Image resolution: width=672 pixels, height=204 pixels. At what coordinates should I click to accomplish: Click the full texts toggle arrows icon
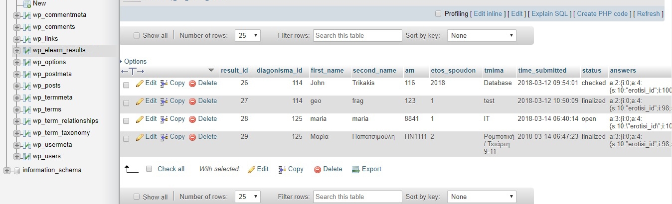point(133,71)
